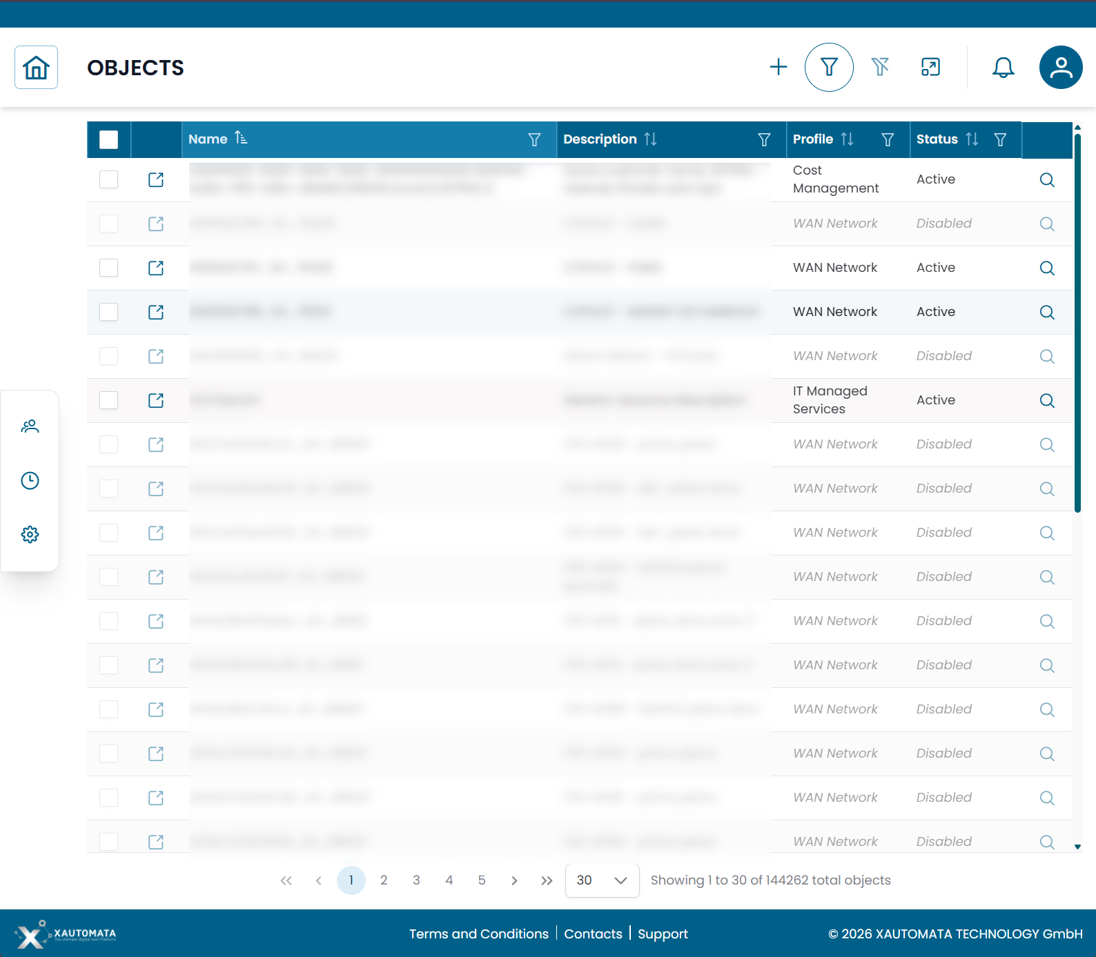Tick checkbox of highlighted Active WAN Network row
This screenshot has width=1096, height=957.
[x=109, y=312]
